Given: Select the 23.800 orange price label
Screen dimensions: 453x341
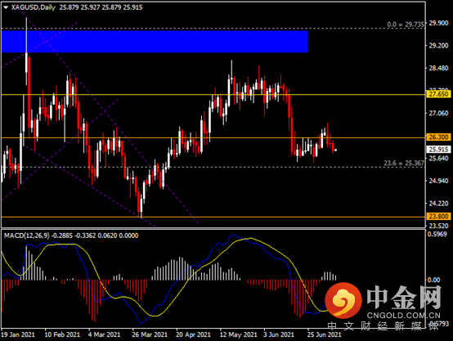Looking at the screenshot, I should pos(438,216).
